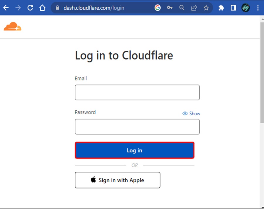The height and width of the screenshot is (209, 264).
Task: Bookmark this page with the star
Action: [x=206, y=8]
